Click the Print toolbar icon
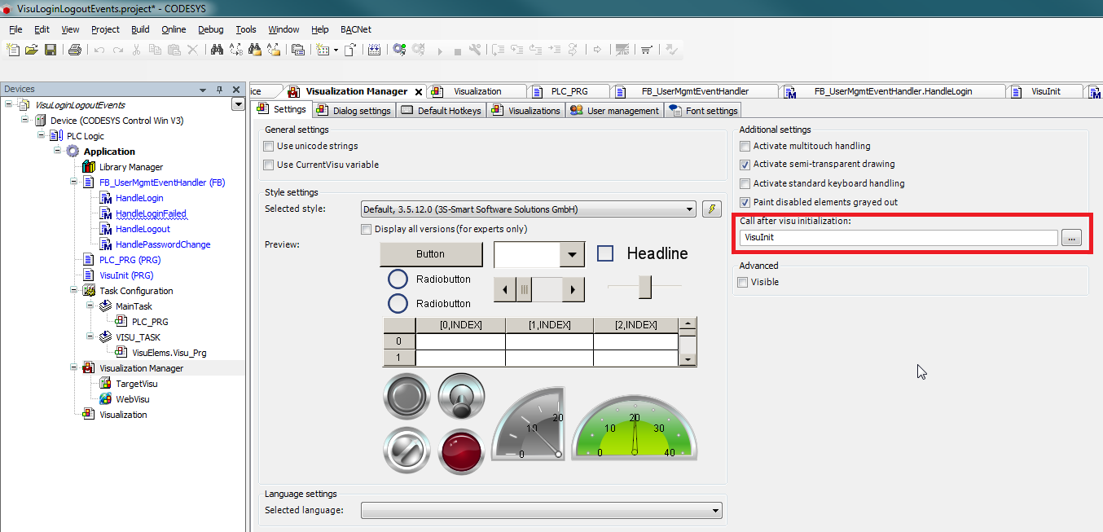The height and width of the screenshot is (532, 1103). tap(74, 50)
